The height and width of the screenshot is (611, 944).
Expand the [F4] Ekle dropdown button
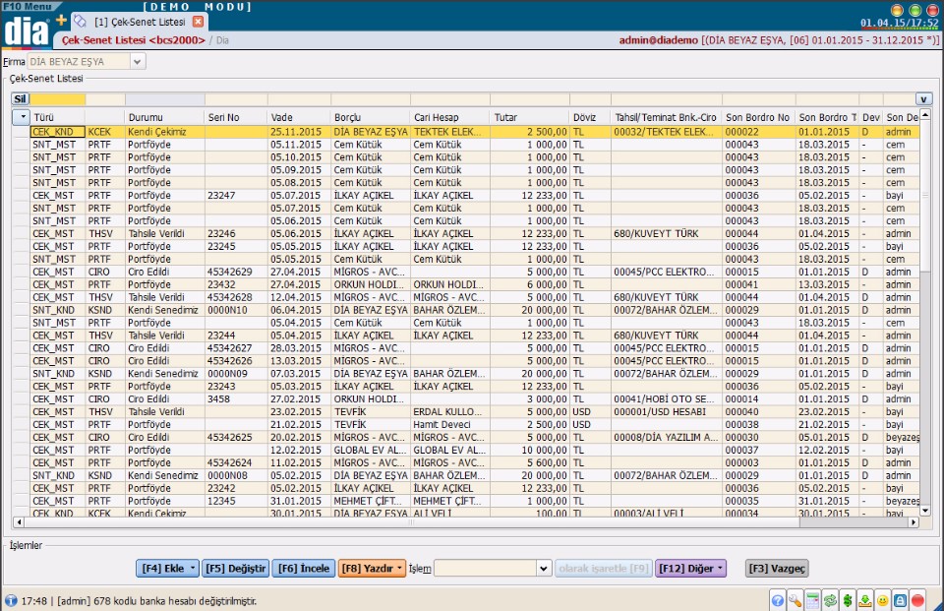tap(193, 569)
